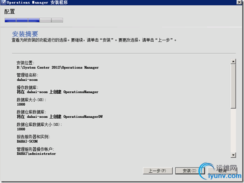This screenshot has width=244, height=183.
Task: Click the 安装(I) install button
Action: (x=190, y=171)
